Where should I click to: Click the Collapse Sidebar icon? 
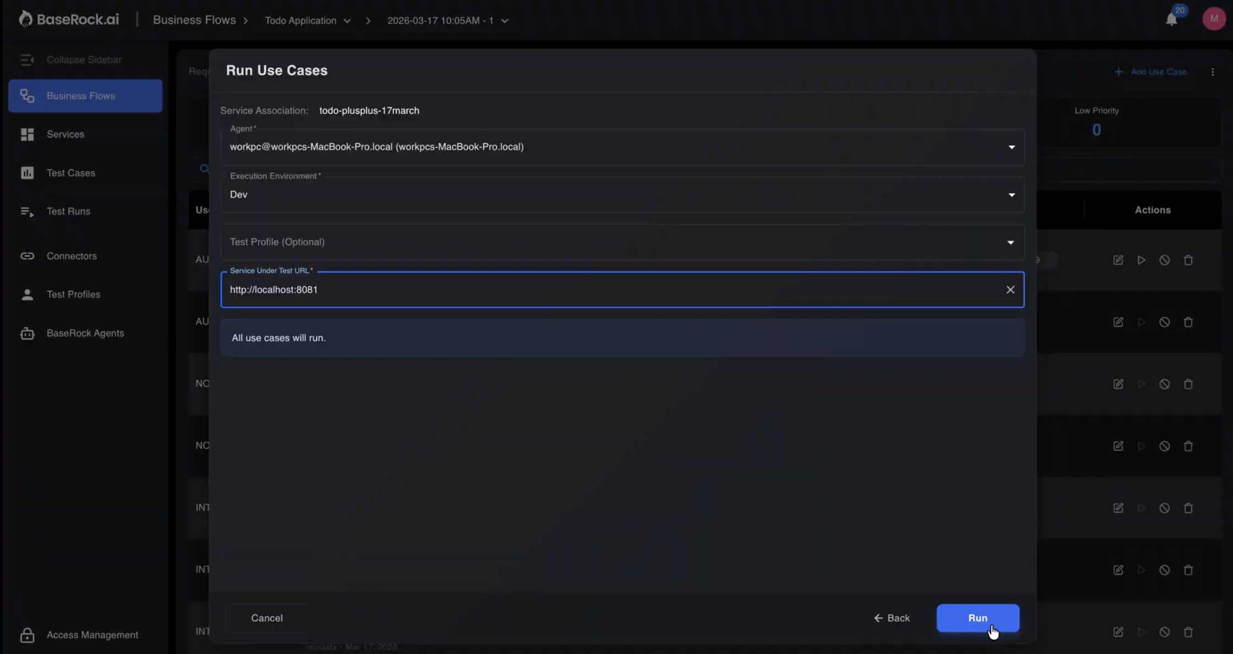coord(27,59)
